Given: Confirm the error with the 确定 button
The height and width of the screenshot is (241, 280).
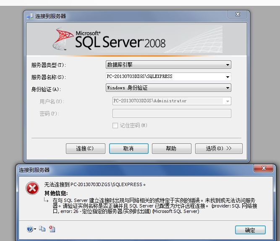Looking at the screenshot, I should pyautogui.click(x=250, y=230).
